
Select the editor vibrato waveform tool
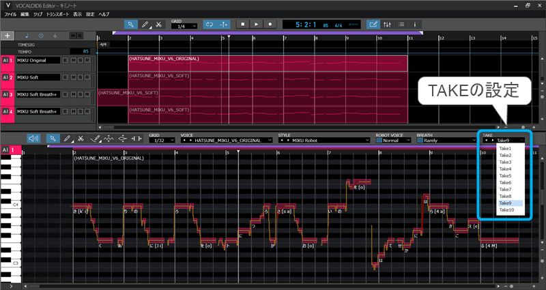[109, 139]
